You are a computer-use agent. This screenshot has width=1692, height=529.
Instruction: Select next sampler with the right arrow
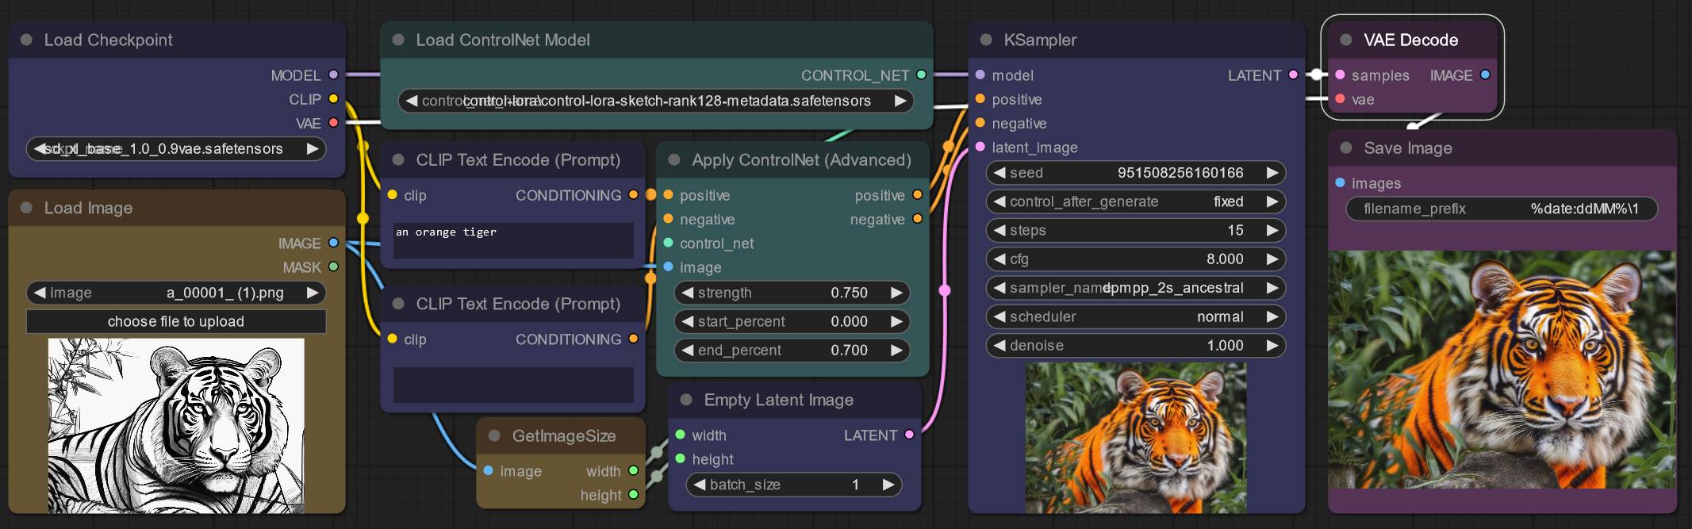(1272, 288)
